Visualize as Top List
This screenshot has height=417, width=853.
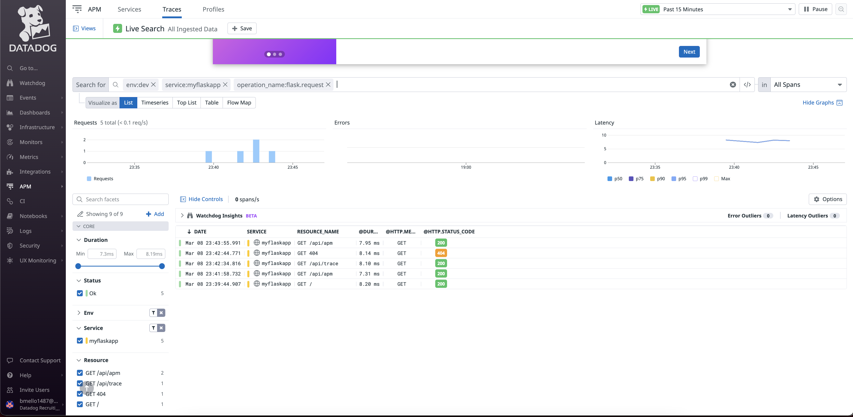coord(186,103)
